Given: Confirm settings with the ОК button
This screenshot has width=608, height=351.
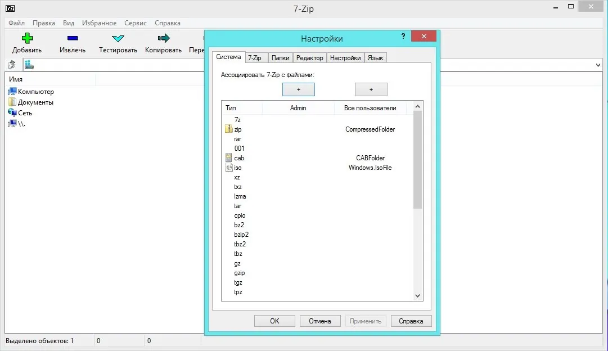Looking at the screenshot, I should (274, 321).
